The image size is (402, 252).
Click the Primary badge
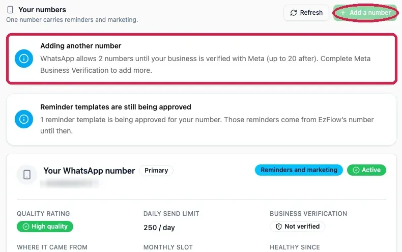click(x=156, y=171)
